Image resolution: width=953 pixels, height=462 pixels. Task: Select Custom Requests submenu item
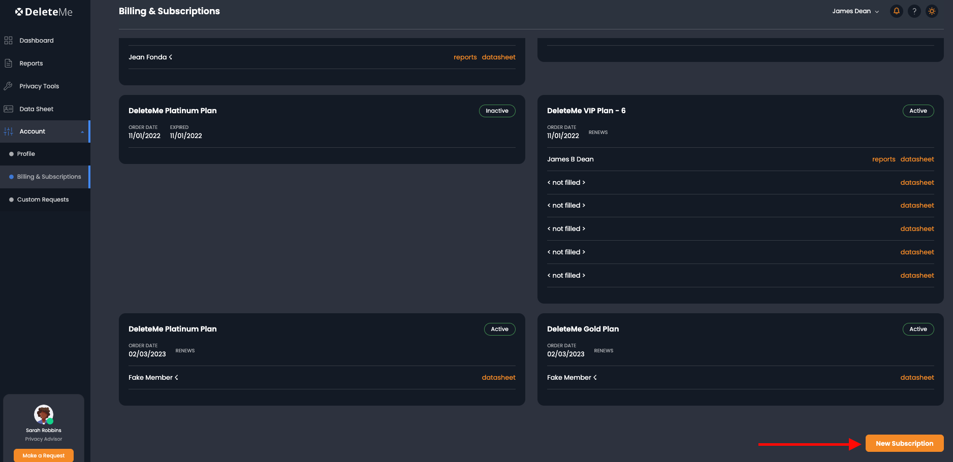coord(45,200)
